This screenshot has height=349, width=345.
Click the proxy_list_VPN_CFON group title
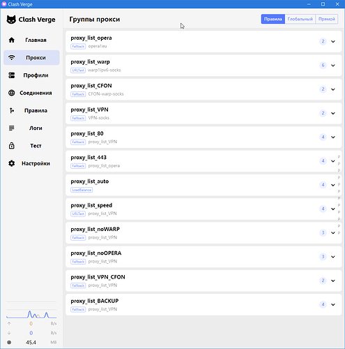(98, 277)
